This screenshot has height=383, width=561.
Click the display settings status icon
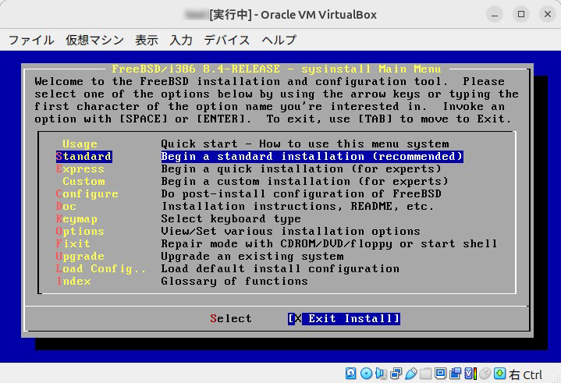point(440,374)
